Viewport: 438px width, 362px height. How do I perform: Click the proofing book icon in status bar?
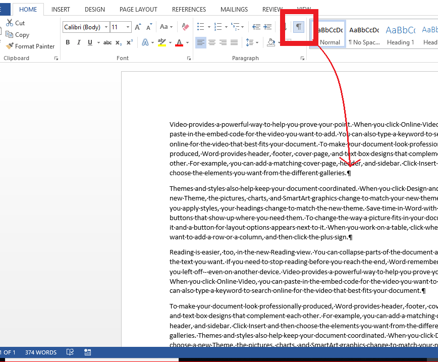pos(70,352)
